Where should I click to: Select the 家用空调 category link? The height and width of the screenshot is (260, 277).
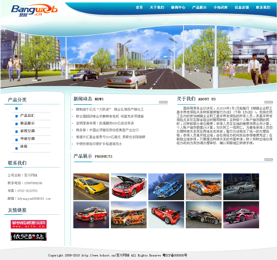pyautogui.click(x=27, y=131)
